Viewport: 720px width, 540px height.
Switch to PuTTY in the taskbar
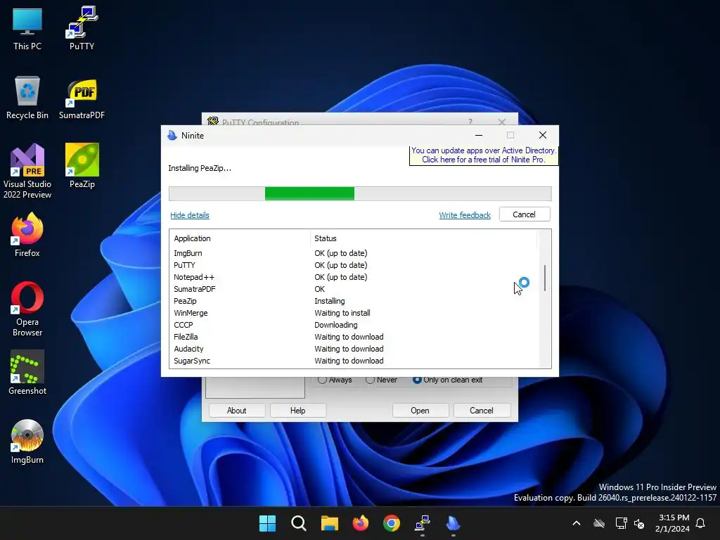click(423, 523)
